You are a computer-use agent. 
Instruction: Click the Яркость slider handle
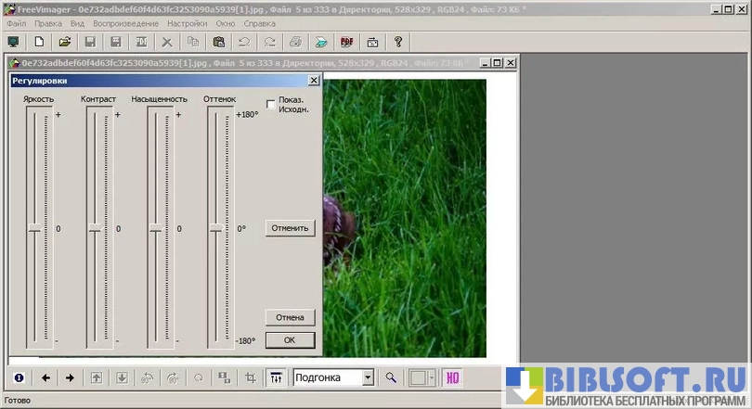pos(35,227)
